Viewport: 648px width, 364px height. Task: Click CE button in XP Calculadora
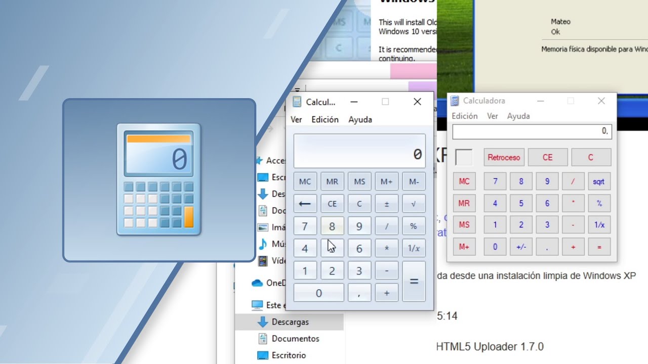tap(548, 157)
